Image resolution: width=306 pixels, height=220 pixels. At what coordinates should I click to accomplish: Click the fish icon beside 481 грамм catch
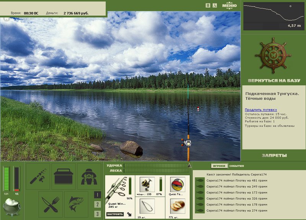200,180
